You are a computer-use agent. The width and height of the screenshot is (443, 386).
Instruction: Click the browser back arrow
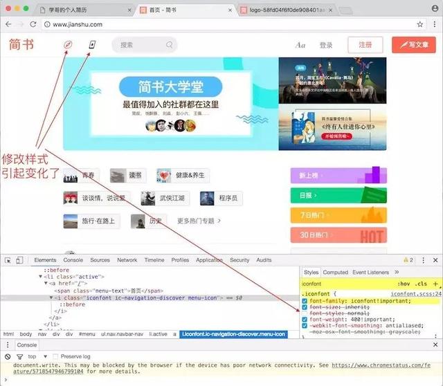(8, 24)
